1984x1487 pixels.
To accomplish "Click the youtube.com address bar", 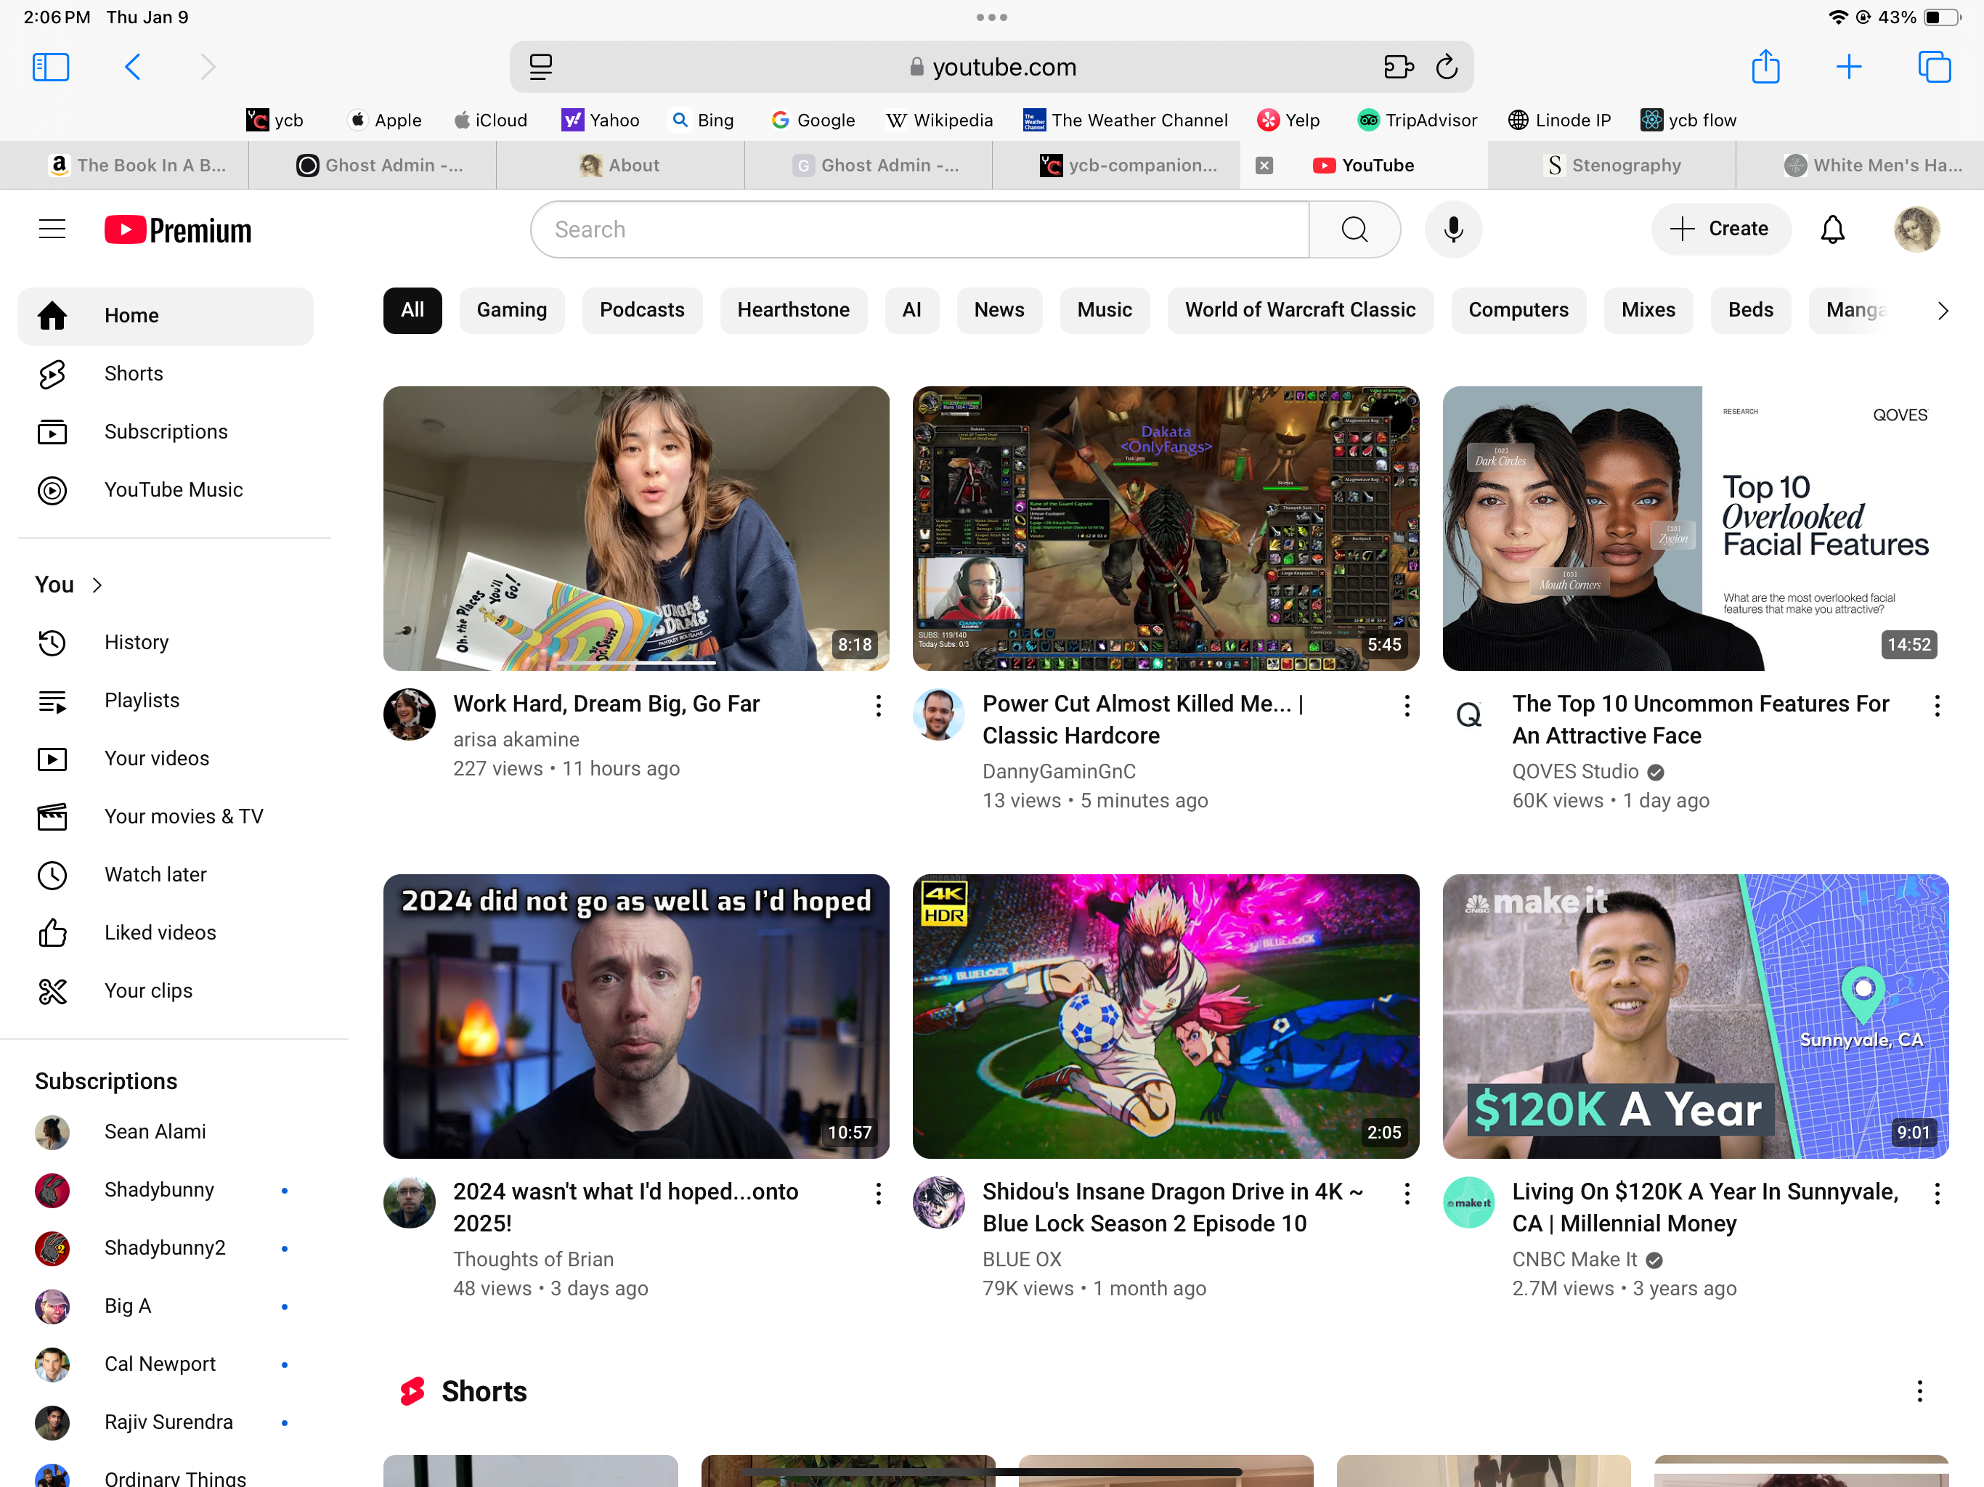I will coord(991,68).
